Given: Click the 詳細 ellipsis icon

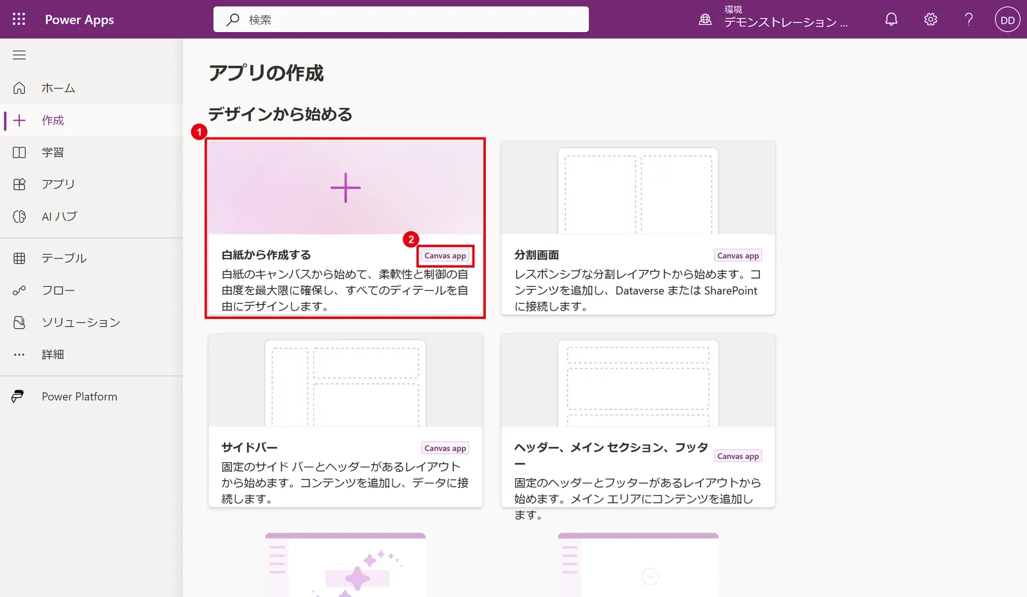Looking at the screenshot, I should pos(19,354).
